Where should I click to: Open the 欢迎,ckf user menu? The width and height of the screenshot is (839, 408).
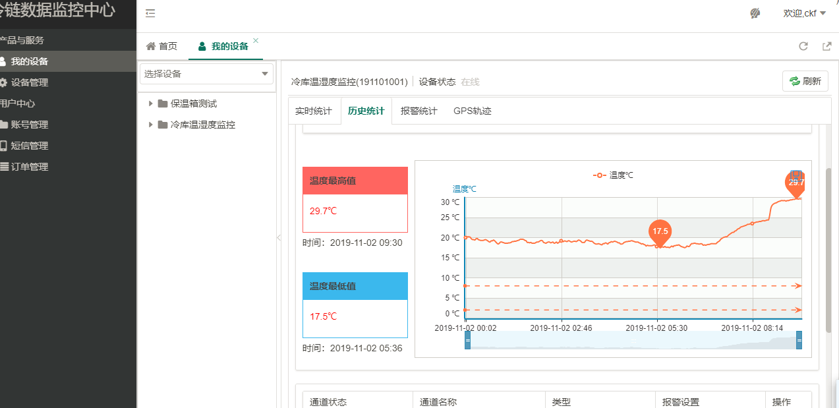(x=804, y=13)
